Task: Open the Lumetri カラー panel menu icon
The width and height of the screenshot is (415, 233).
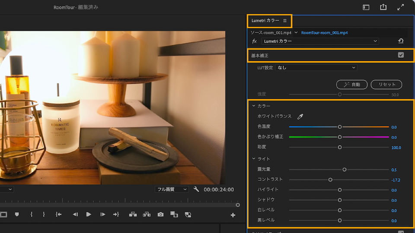Action: (285, 21)
